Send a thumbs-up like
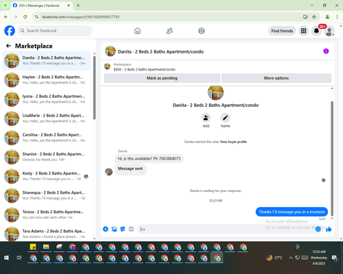The width and height of the screenshot is (343, 274). 329,229
